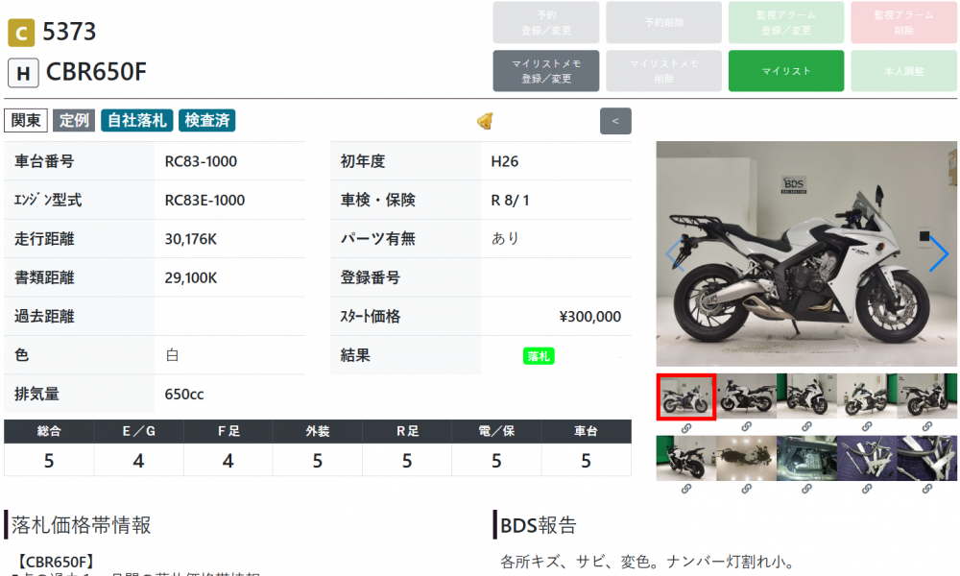This screenshot has height=576, width=960.
Task: Select the 関東 region tag
Action: [26, 121]
